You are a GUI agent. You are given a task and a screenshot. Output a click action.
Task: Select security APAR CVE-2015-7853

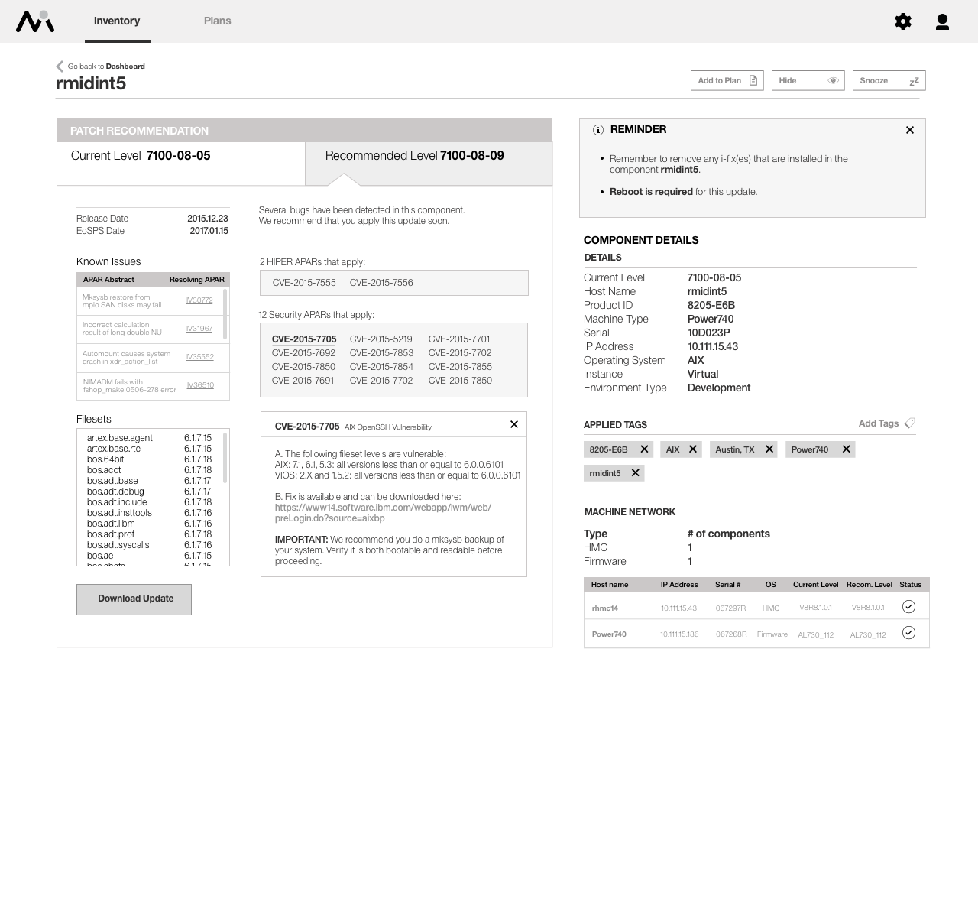(381, 353)
